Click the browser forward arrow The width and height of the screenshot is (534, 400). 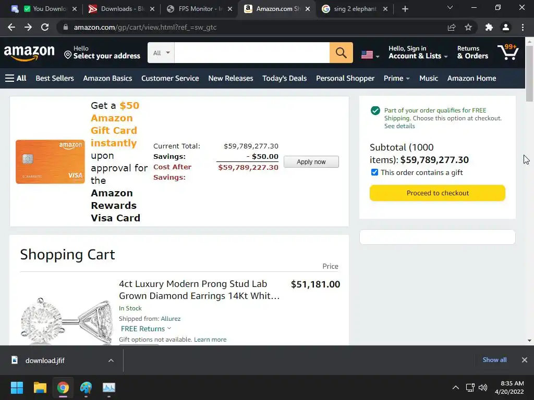coord(28,27)
